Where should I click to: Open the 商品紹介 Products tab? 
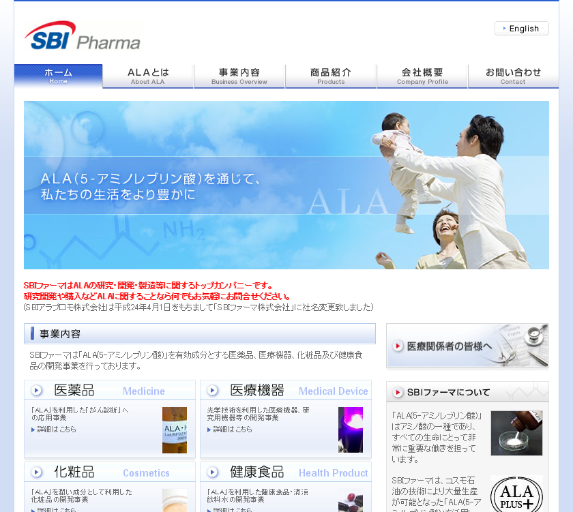(x=331, y=76)
